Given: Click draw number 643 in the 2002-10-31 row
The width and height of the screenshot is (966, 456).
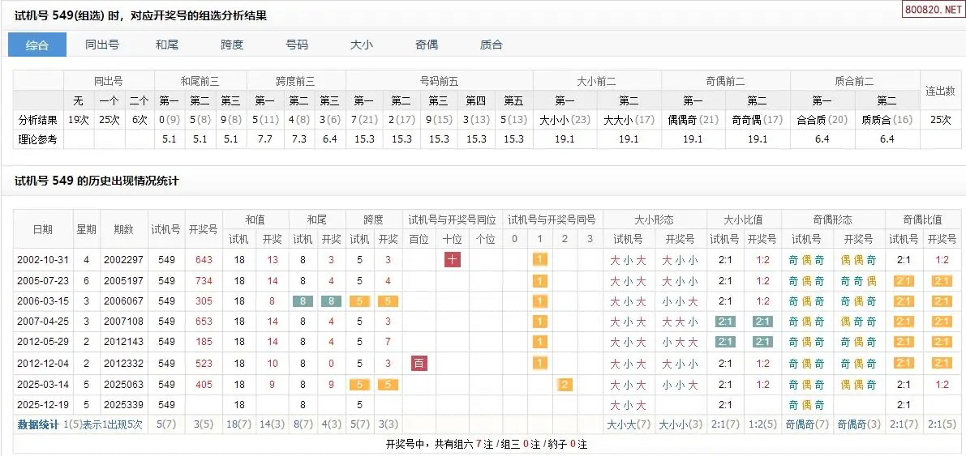Looking at the screenshot, I should (x=204, y=260).
